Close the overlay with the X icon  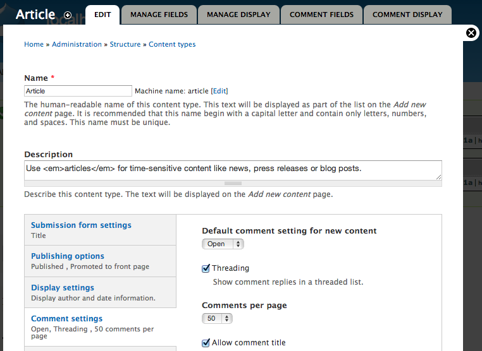point(471,33)
